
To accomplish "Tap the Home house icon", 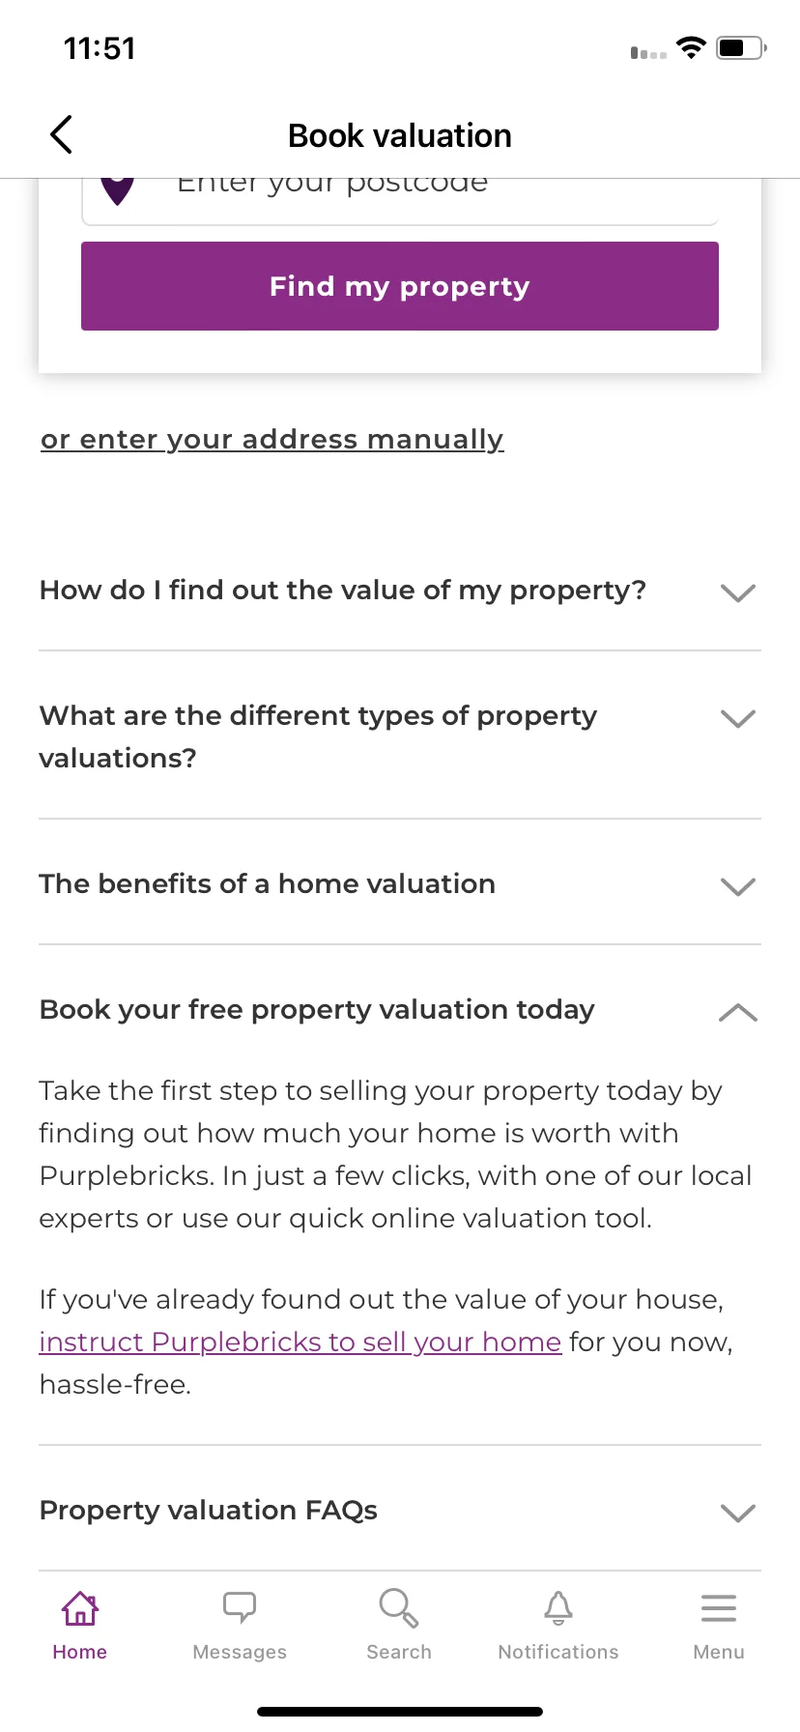I will pyautogui.click(x=80, y=1608).
